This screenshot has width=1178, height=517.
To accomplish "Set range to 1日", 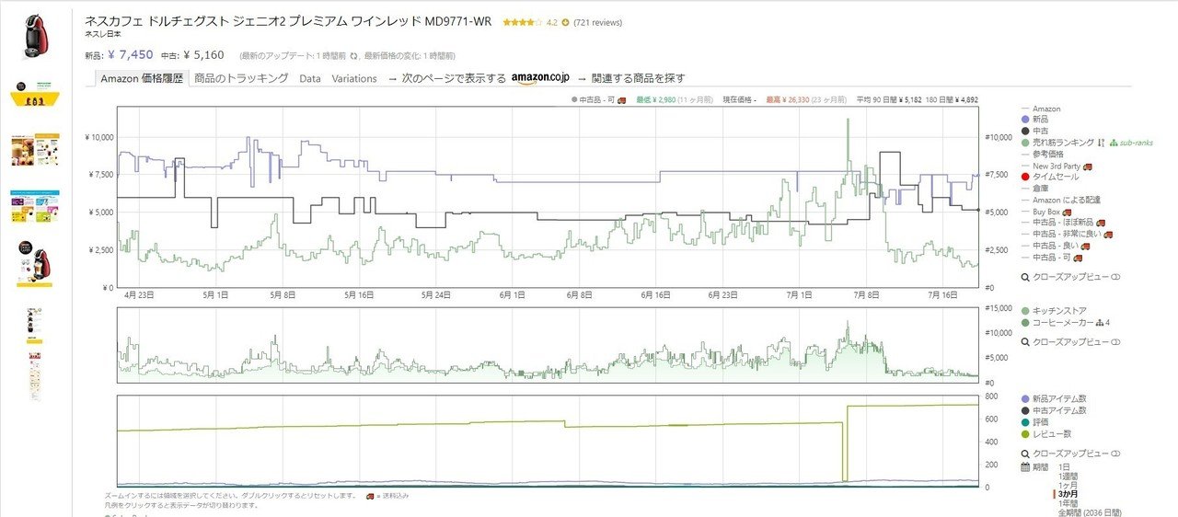I will tap(1065, 467).
